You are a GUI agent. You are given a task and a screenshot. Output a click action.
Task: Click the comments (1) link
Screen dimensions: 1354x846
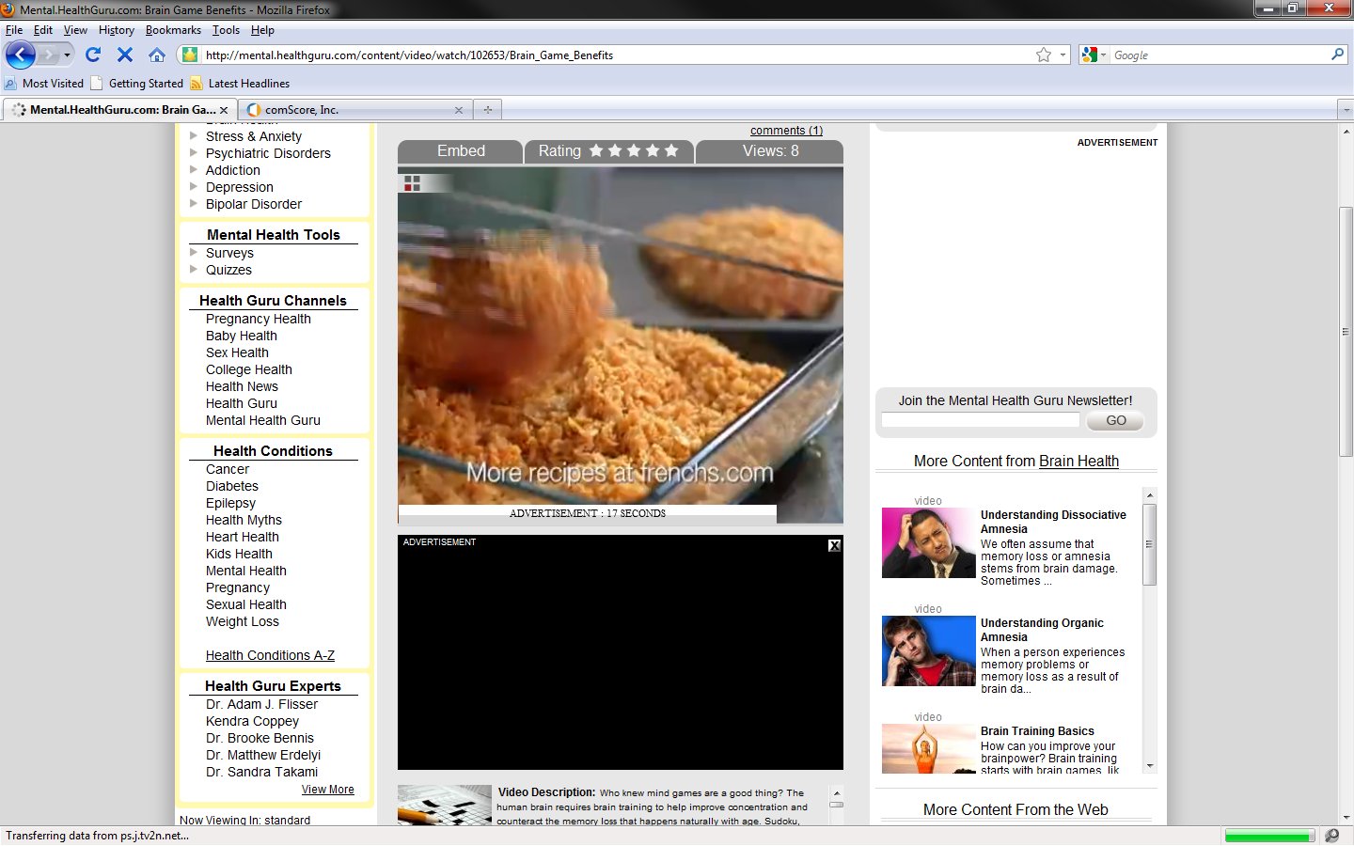(786, 131)
